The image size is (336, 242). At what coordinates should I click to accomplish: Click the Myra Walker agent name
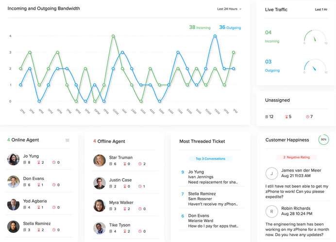121,202
